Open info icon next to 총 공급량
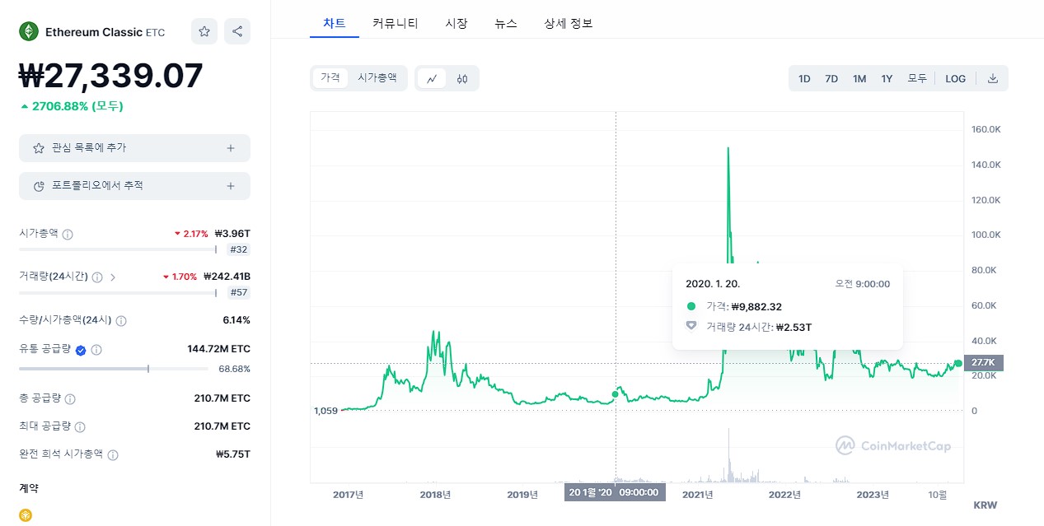1044x526 pixels. click(70, 399)
